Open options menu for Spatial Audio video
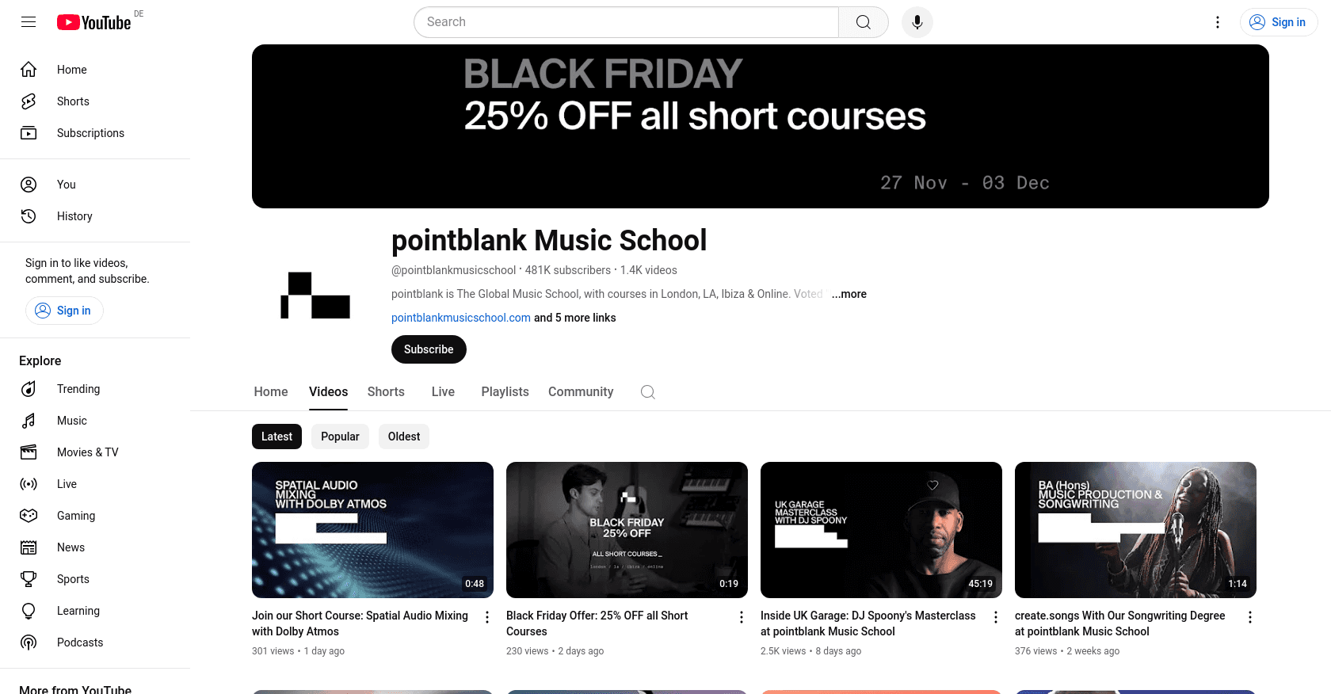Screen dimensions: 1331x694 coord(487,617)
